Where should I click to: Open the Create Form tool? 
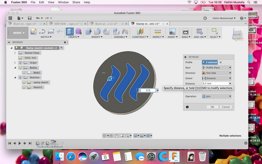[78, 32]
